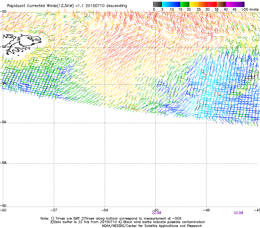Click the NOAA/NESDIS Center for Satellite Applications credit
Screen dimensions: 260x228
click(152, 226)
